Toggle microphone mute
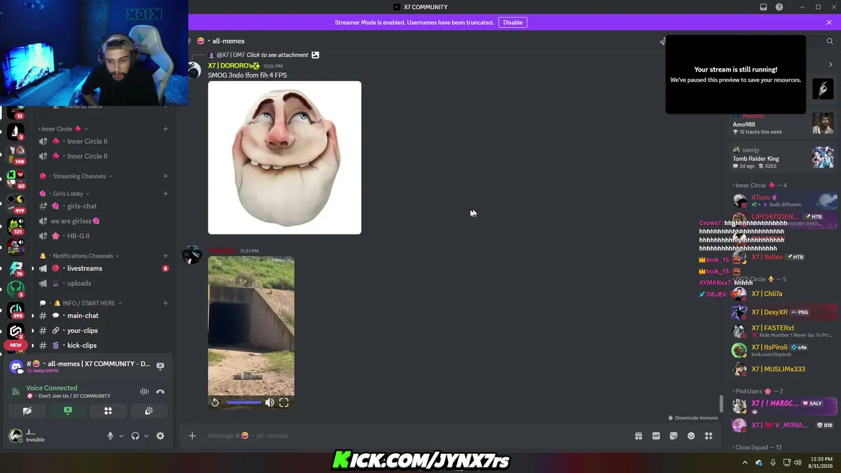This screenshot has width=841, height=473. 110,436
